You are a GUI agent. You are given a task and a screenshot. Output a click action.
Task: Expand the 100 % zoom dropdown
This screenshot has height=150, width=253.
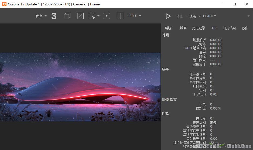[x=134, y=16]
